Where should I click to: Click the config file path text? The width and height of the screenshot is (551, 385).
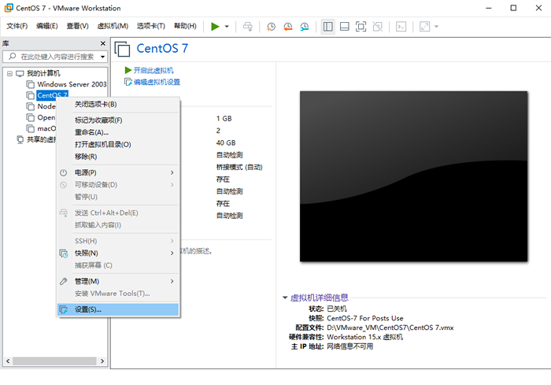click(390, 328)
